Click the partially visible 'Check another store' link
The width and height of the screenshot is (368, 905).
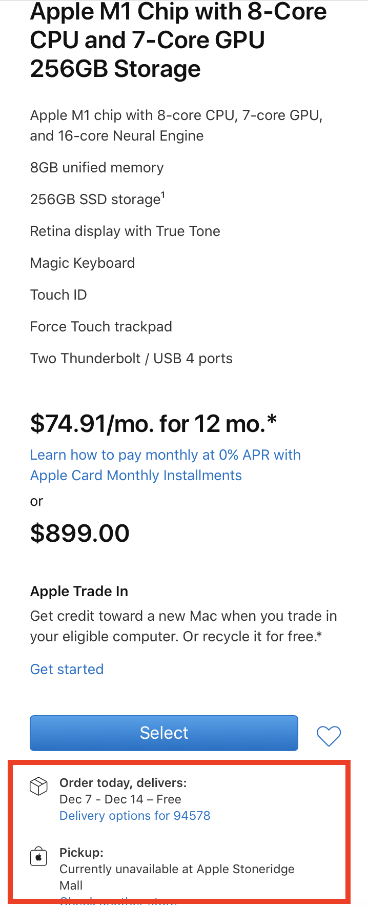[x=118, y=900]
